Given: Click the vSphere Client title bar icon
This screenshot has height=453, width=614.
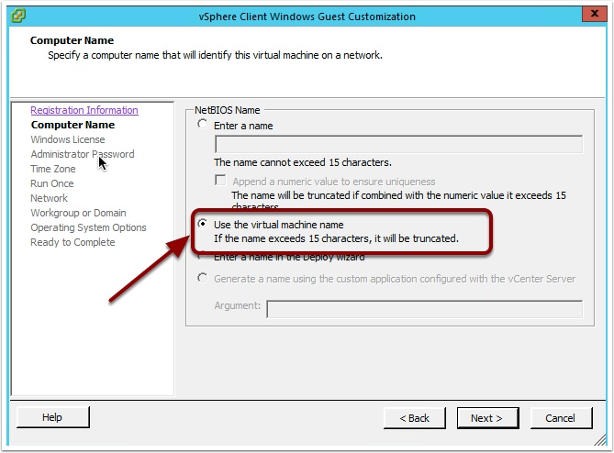Looking at the screenshot, I should tap(18, 16).
